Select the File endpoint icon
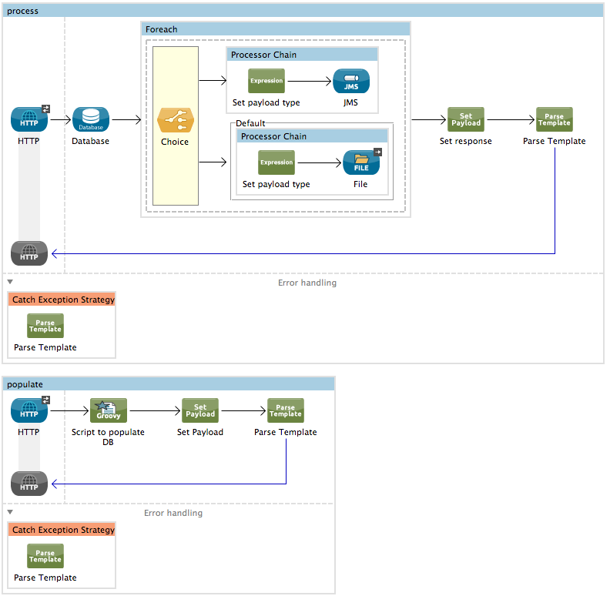610x596 pixels. pyautogui.click(x=360, y=163)
